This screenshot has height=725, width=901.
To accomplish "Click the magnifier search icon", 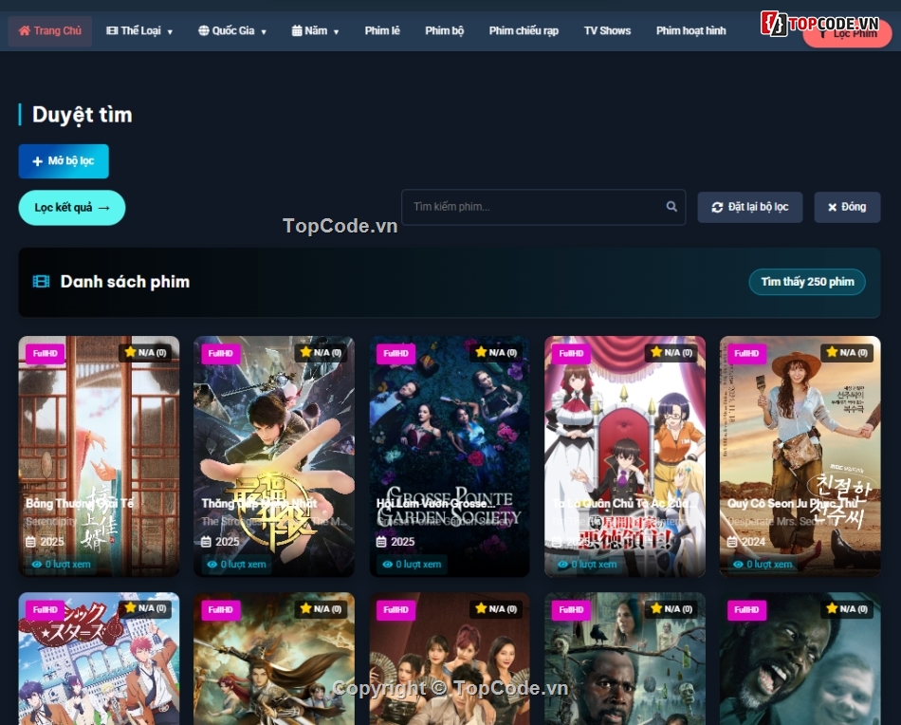I will coord(671,207).
